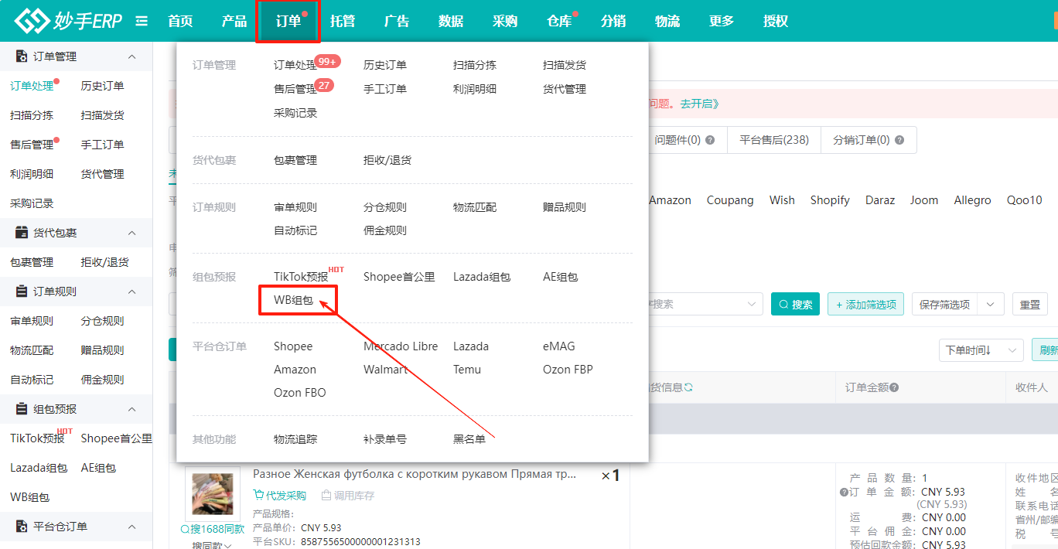Open 自动标记 in the left sidebar
The height and width of the screenshot is (549, 1058).
[x=32, y=380]
